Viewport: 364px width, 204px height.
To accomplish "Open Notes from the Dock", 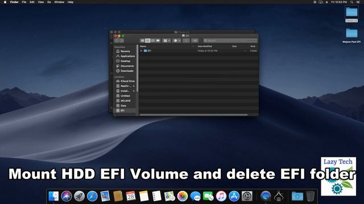I will [144, 196].
